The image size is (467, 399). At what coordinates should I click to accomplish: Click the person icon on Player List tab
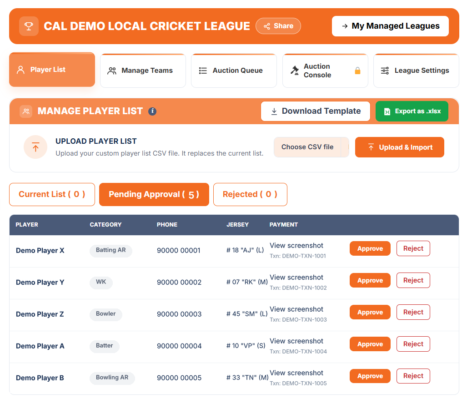(20, 70)
